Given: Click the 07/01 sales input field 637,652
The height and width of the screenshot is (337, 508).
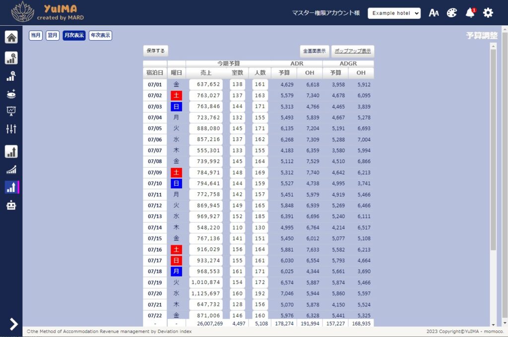Looking at the screenshot, I should [206, 85].
